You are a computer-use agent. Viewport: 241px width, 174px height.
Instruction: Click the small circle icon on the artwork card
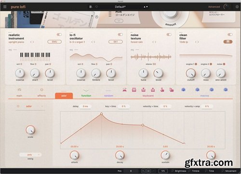[96, 17]
